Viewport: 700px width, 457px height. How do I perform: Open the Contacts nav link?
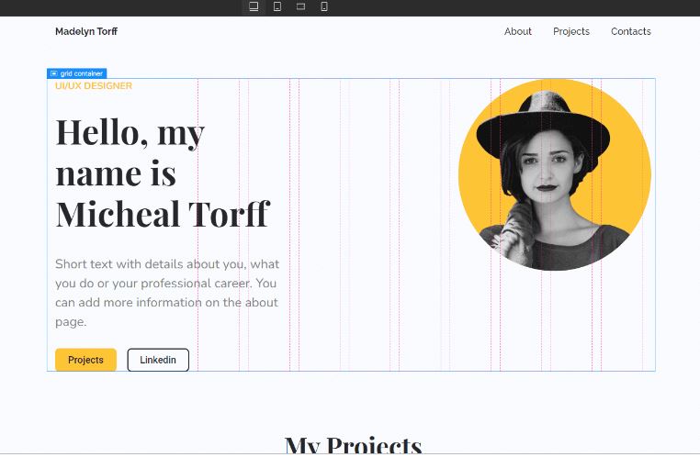(631, 31)
